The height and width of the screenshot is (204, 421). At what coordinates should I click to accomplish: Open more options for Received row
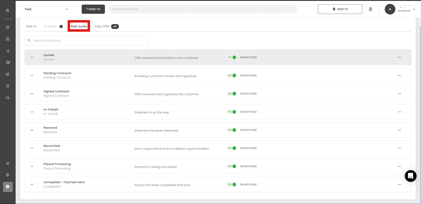pyautogui.click(x=399, y=130)
